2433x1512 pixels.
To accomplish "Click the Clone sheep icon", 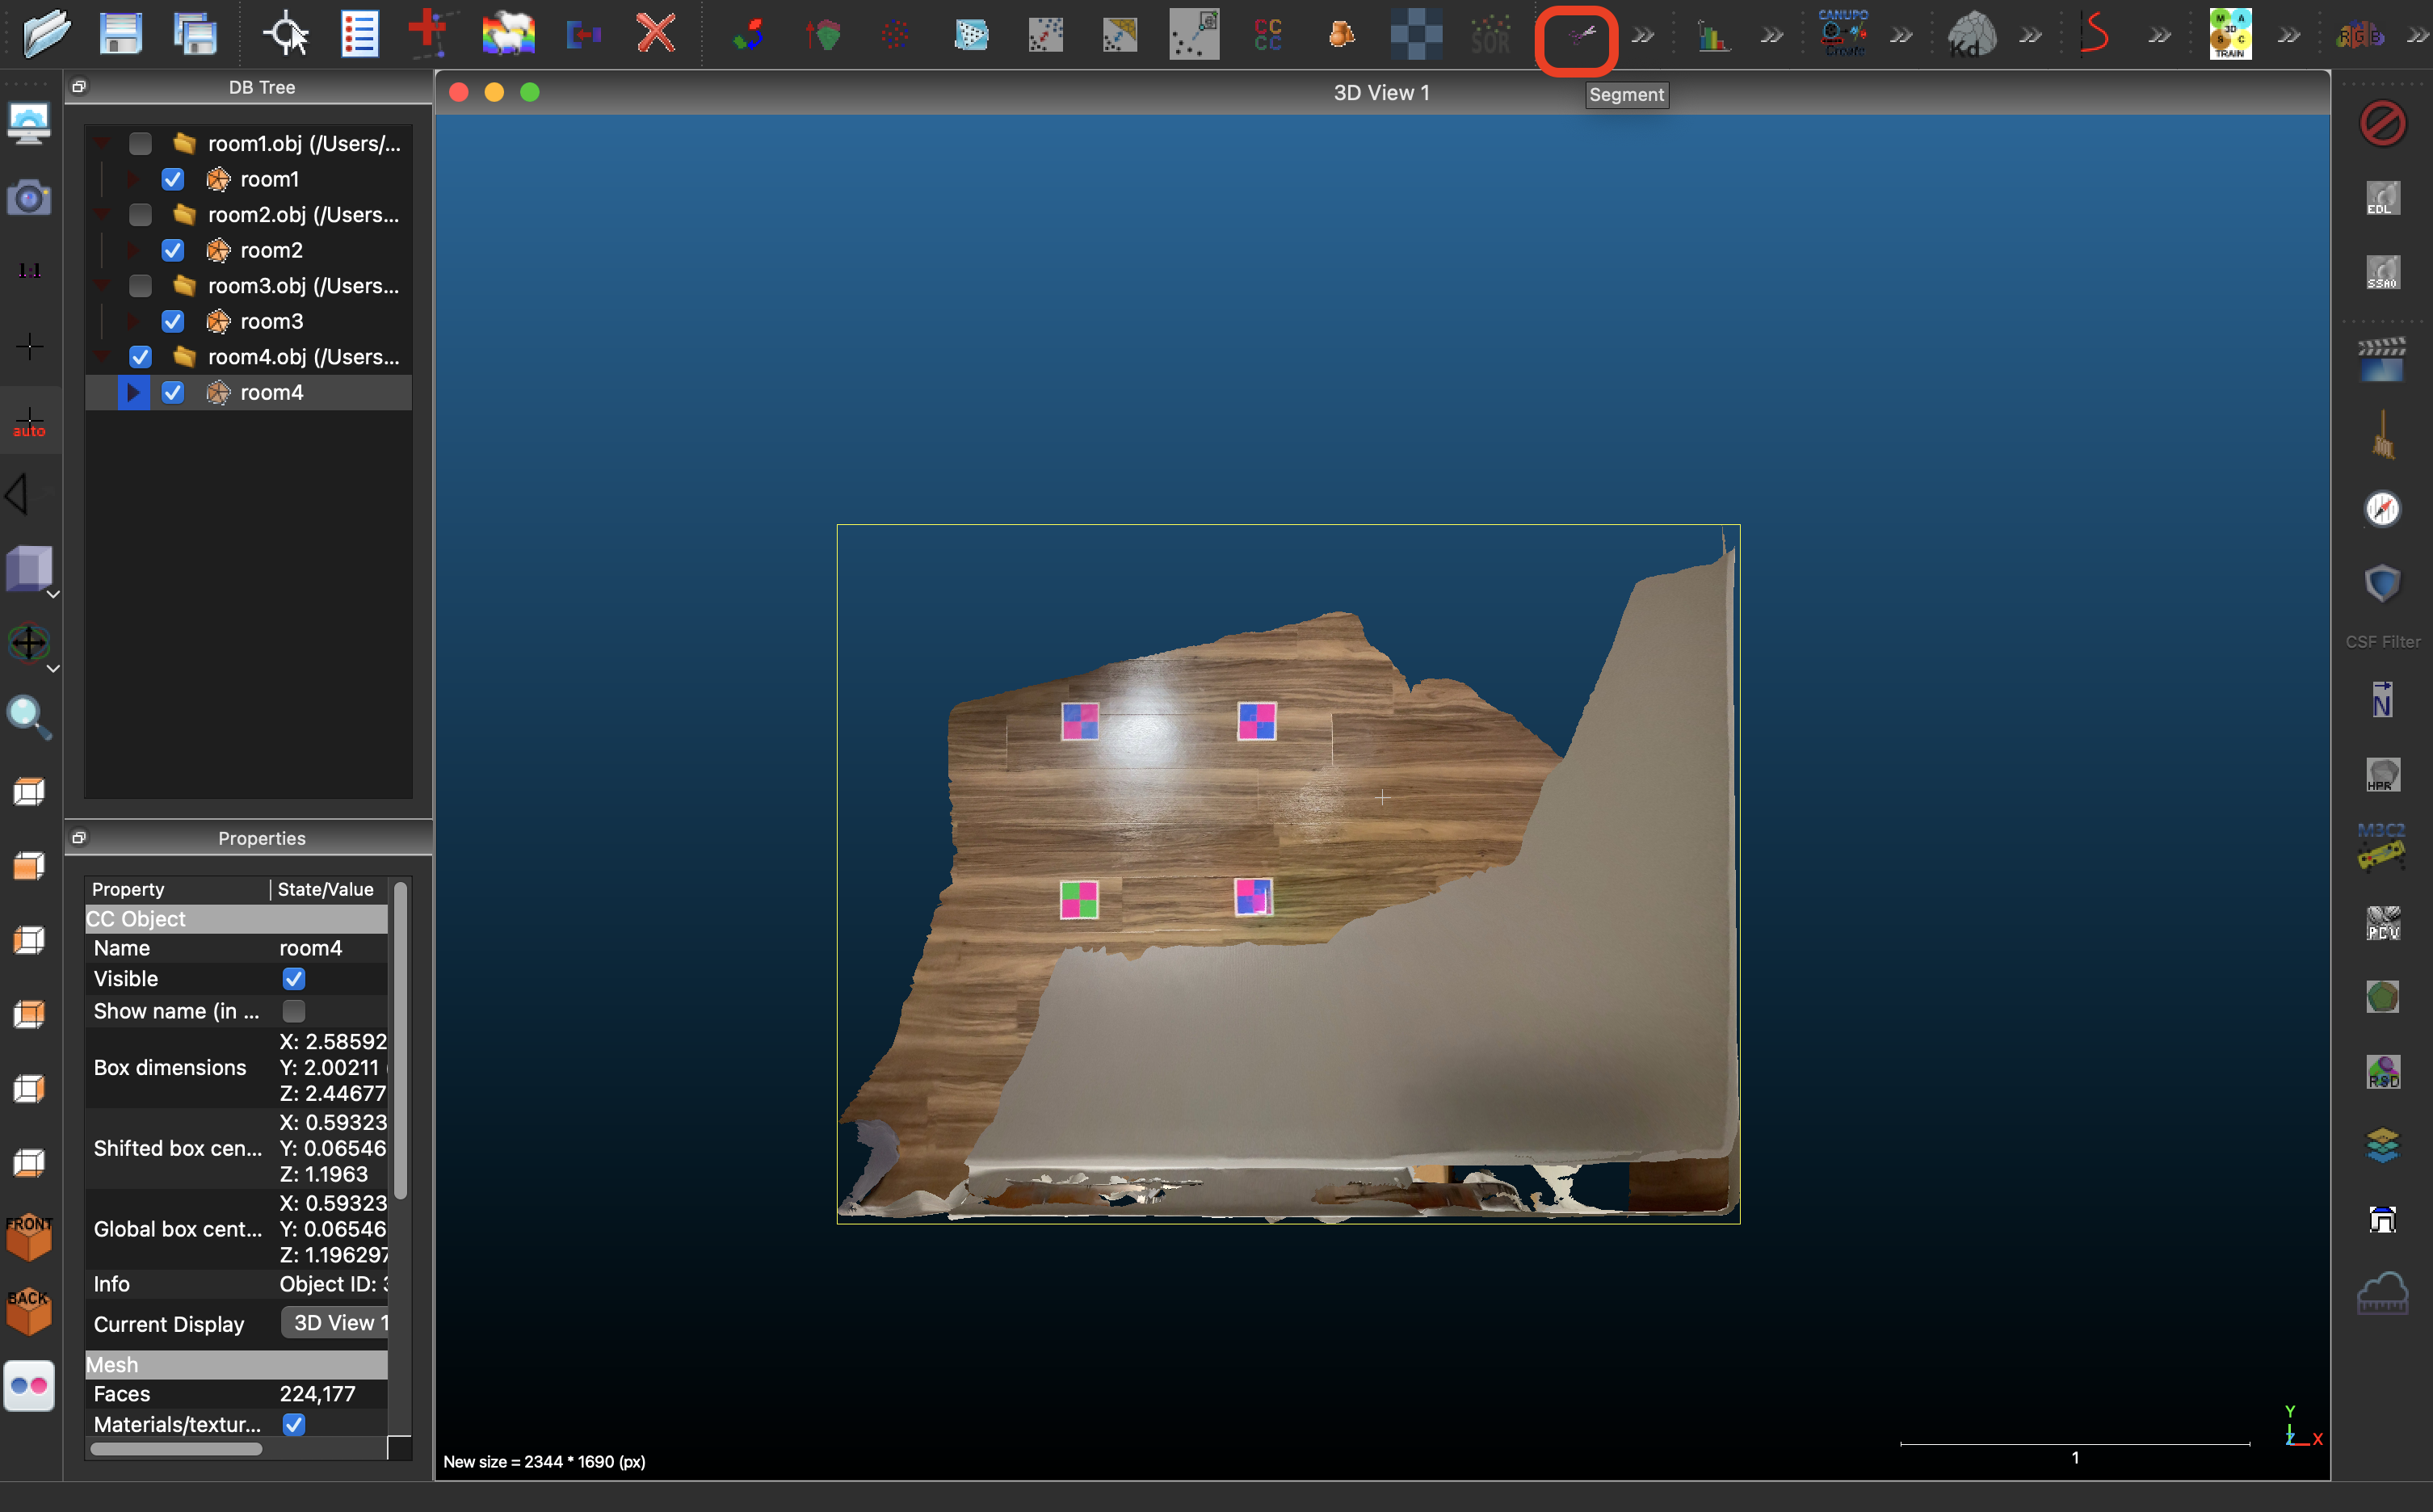I will [508, 34].
